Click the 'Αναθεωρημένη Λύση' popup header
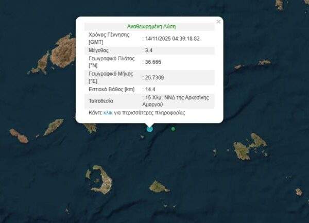The width and height of the screenshot is (309, 223). pos(151,26)
